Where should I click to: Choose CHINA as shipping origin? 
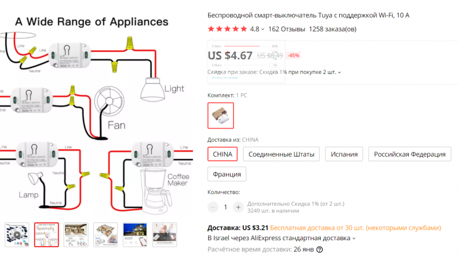click(223, 154)
